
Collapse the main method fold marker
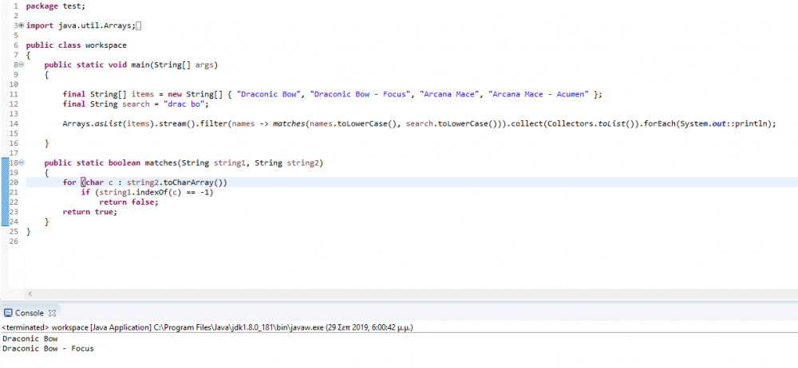[x=21, y=65]
